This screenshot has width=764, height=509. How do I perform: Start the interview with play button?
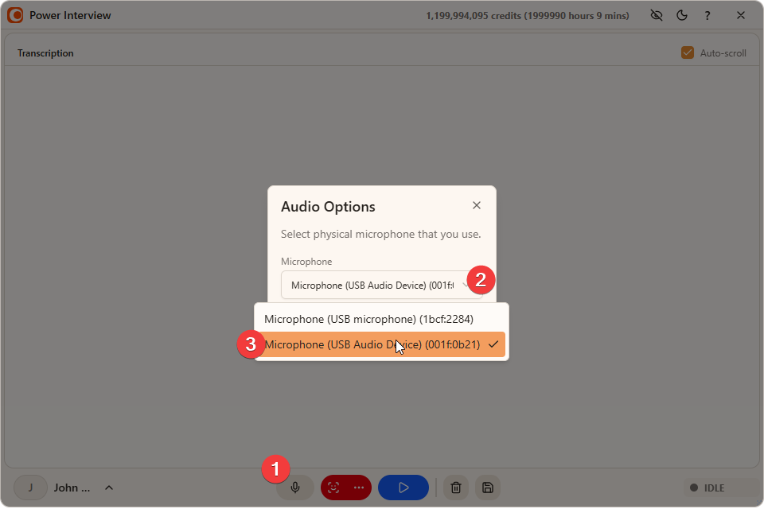[x=403, y=488]
